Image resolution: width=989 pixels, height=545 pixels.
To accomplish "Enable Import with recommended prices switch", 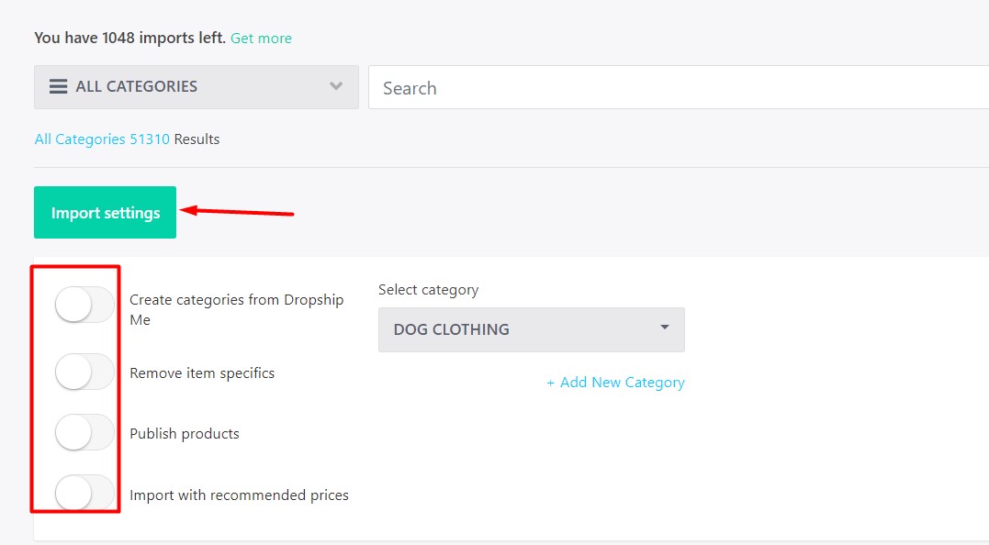I will [84, 495].
